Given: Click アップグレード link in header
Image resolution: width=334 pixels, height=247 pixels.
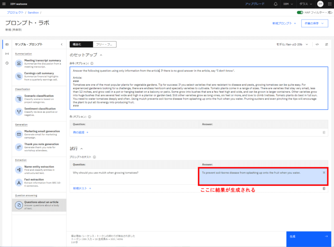Looking at the screenshot, I should tap(255, 4).
